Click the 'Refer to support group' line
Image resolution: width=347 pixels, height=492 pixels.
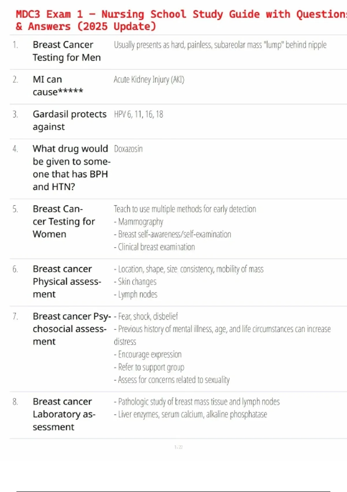pos(149,367)
